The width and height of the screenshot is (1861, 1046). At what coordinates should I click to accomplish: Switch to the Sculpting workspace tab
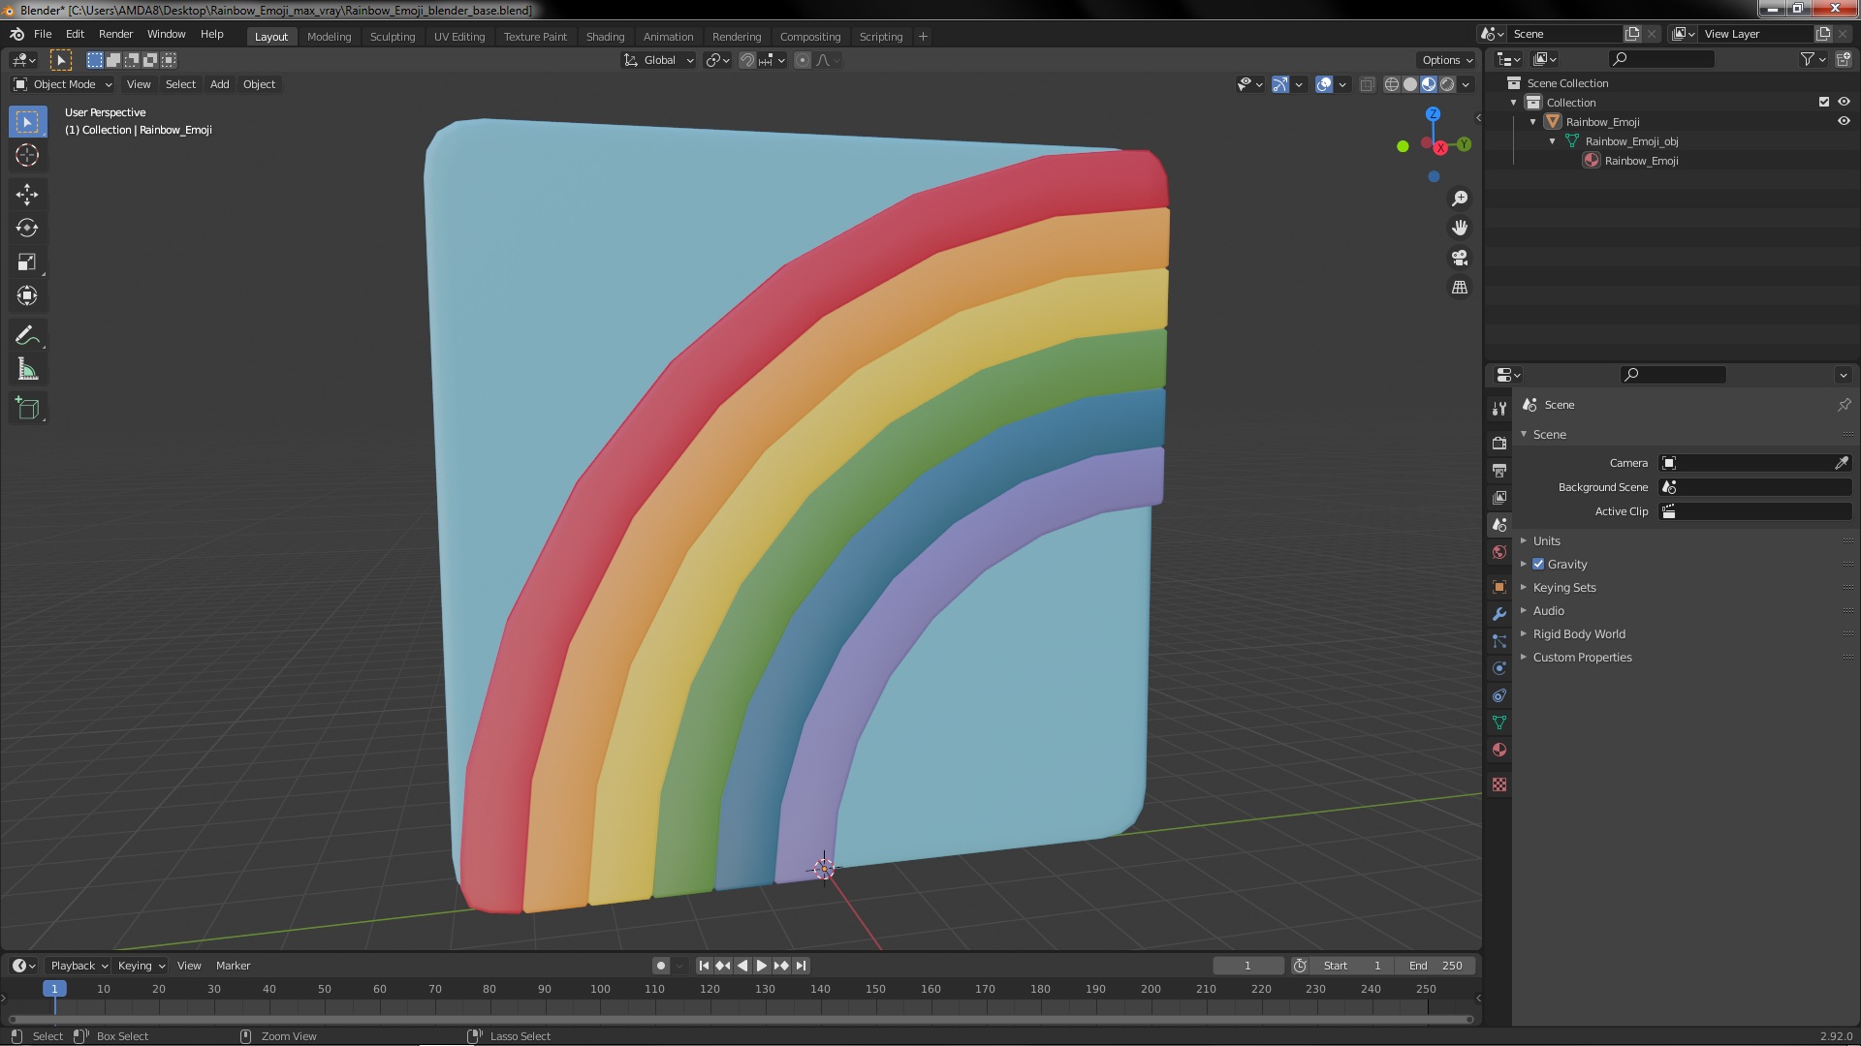[x=392, y=37]
